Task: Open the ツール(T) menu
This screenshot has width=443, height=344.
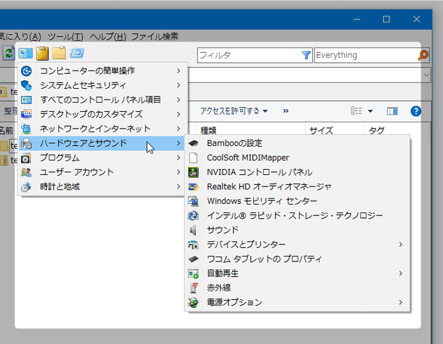Action: click(66, 37)
